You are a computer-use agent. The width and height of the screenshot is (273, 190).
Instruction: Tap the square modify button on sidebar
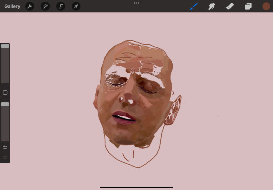(5, 93)
